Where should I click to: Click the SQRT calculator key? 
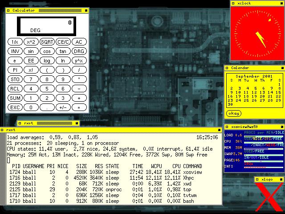click(x=47, y=42)
